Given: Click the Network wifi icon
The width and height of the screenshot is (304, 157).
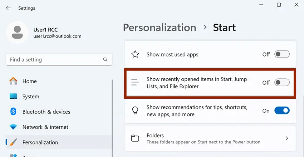Looking at the screenshot, I should (13, 127).
